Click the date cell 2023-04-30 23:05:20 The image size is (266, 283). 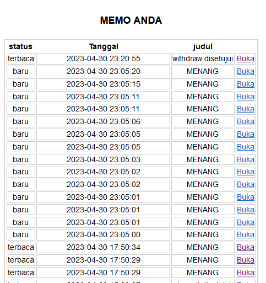coord(103,71)
